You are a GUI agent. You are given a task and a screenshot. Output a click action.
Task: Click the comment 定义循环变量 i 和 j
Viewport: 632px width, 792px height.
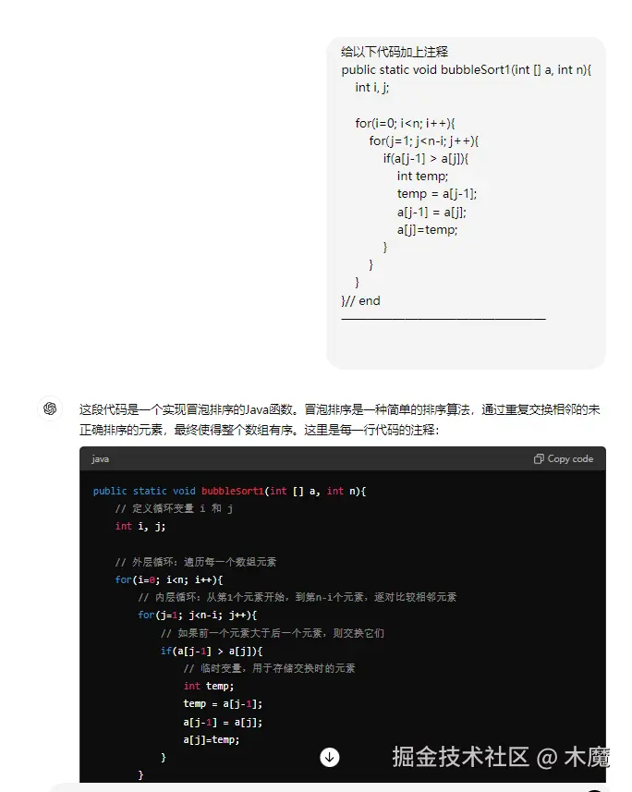pos(174,508)
